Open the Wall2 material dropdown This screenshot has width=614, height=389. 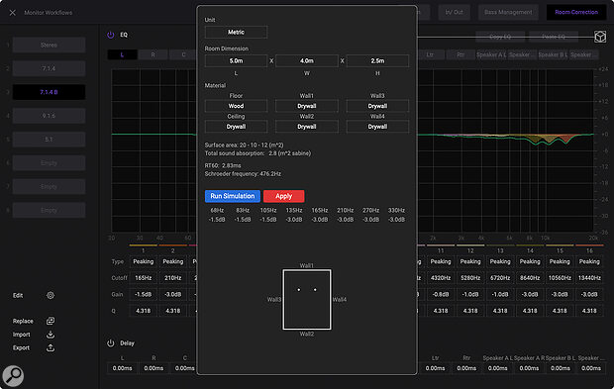pos(307,127)
